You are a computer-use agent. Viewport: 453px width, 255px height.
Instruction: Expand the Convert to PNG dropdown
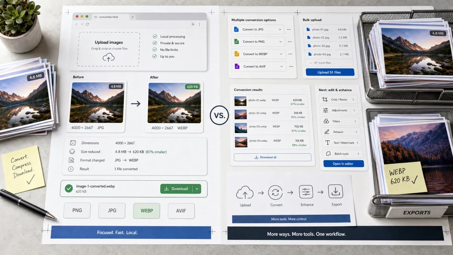[x=280, y=42]
